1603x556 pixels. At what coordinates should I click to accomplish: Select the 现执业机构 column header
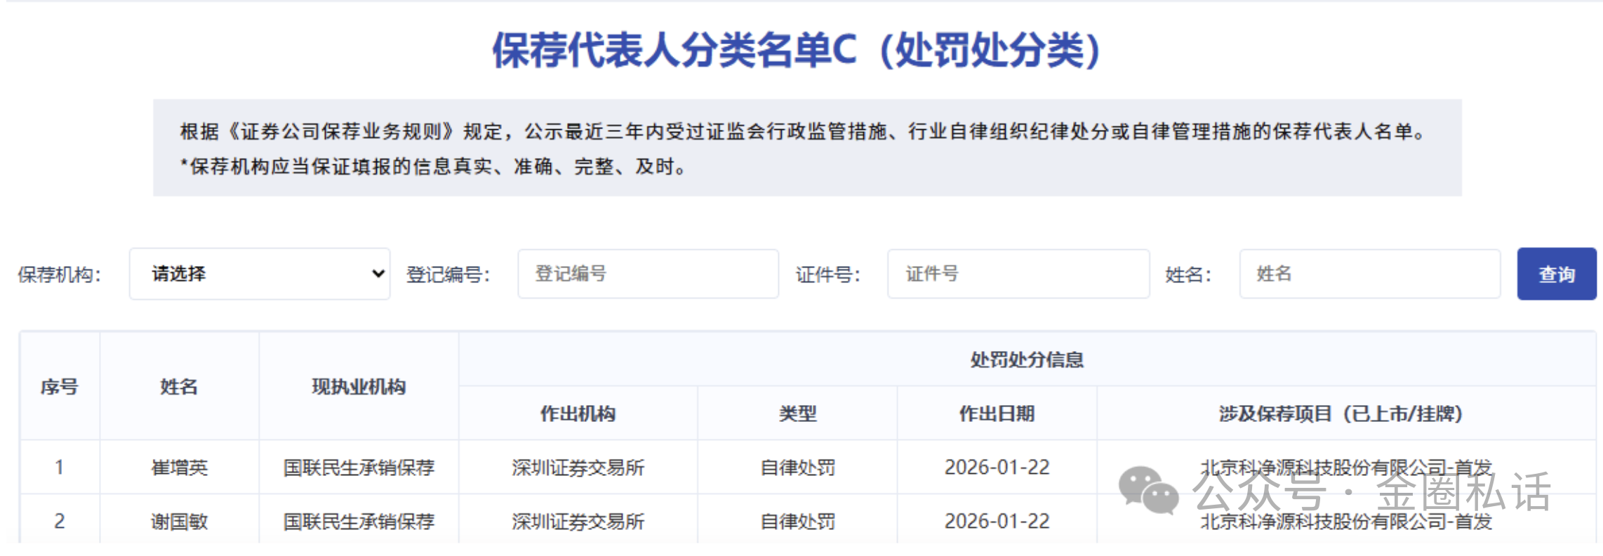359,386
